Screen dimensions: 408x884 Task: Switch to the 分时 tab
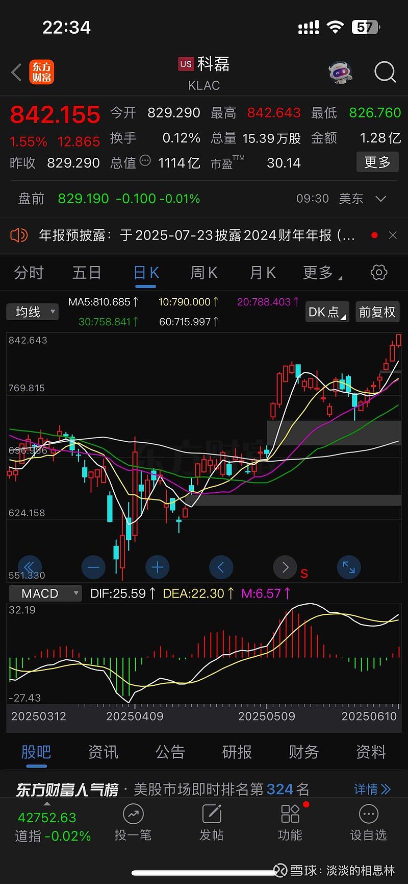click(29, 273)
